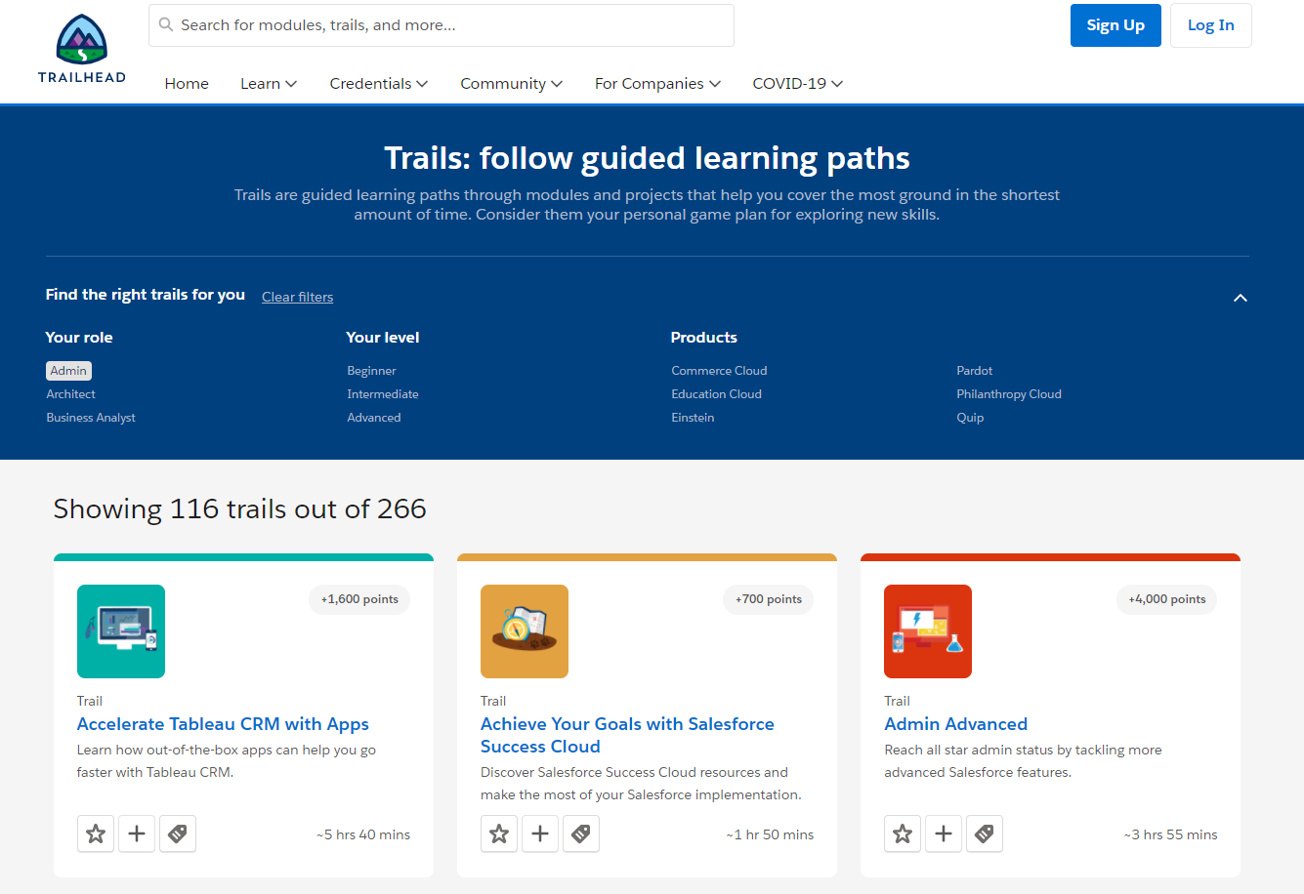The image size is (1304, 894).
Task: Open Accelerate Tableau CRM with Apps link
Action: tap(223, 724)
